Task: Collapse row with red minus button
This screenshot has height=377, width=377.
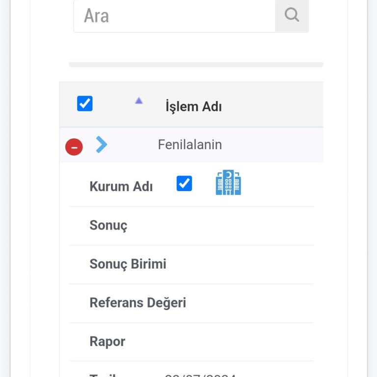Action: (x=74, y=147)
